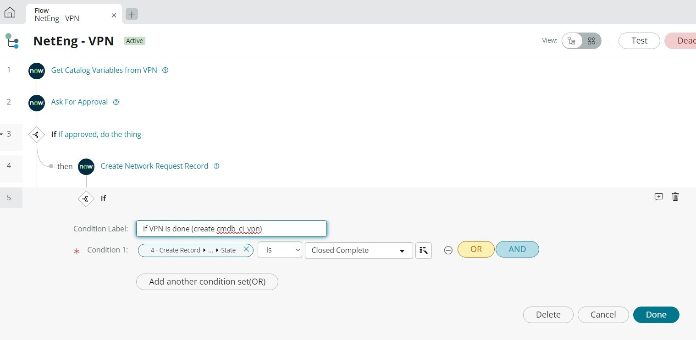Select the Flow NetEng - VPN tab
696x340 pixels.
click(x=74, y=14)
